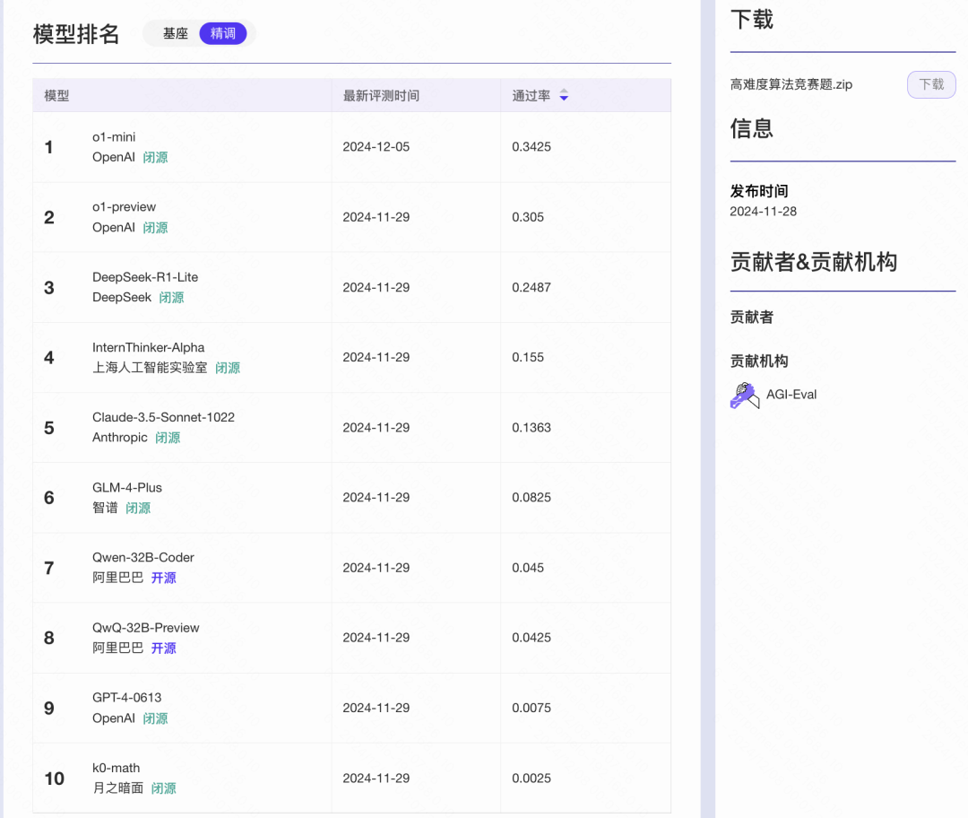The image size is (968, 818).
Task: Select the o1-preview model name
Action: (125, 206)
